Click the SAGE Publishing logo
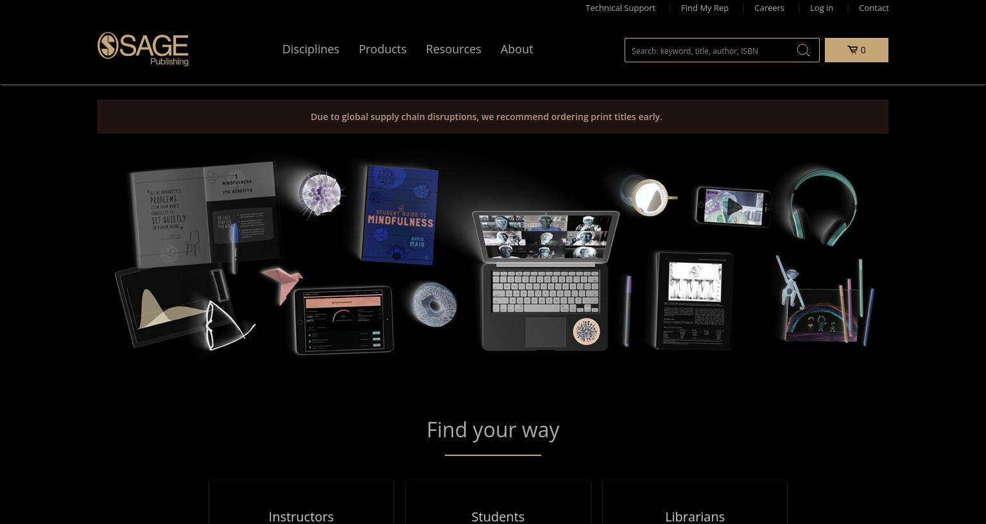986x524 pixels. (x=143, y=49)
